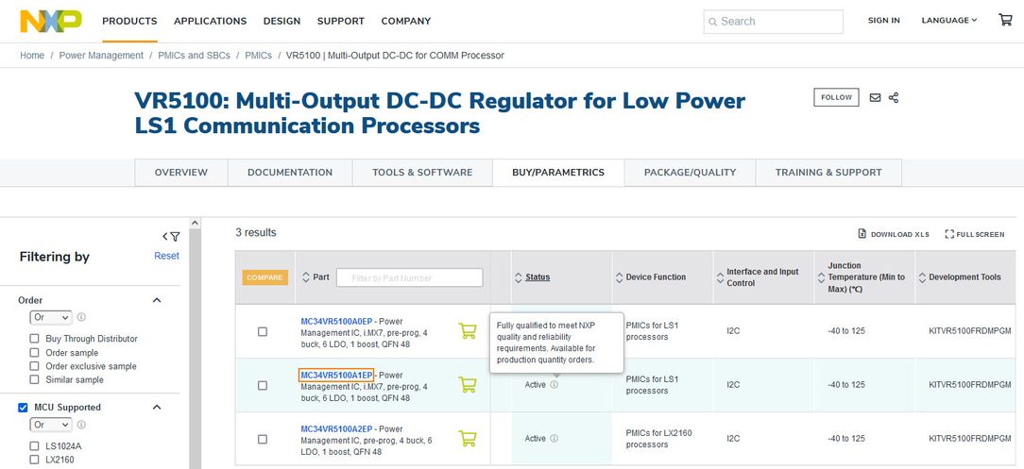This screenshot has height=469, width=1024.
Task: Add MC34VR5100A0EP to cart via cart icon
Action: tap(467, 330)
